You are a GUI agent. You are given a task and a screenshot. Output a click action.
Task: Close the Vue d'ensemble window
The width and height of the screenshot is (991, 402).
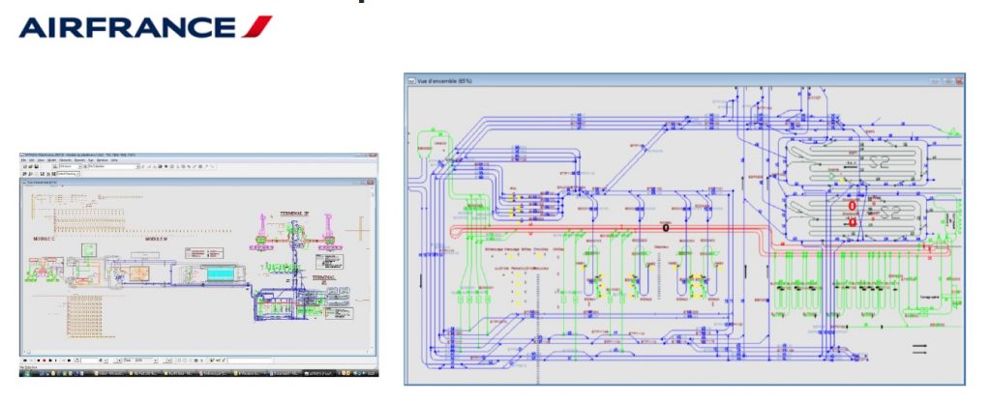(957, 80)
